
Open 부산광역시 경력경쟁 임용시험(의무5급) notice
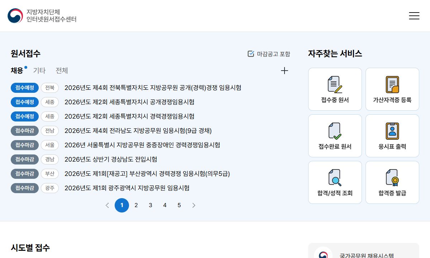(147, 174)
